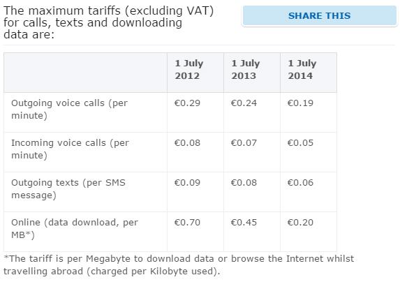Select the €0.07 incoming calls 2013 cell

click(x=252, y=152)
